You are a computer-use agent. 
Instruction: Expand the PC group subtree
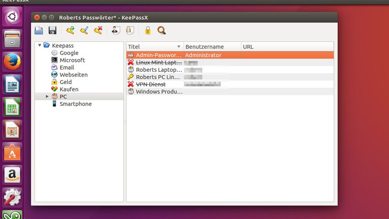click(47, 96)
